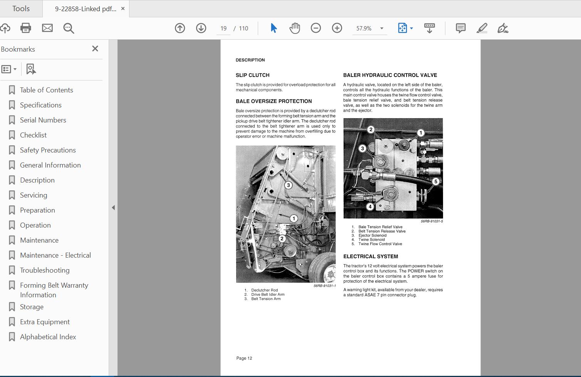Open the find text magnifier tool
The image size is (581, 377).
[x=69, y=28]
